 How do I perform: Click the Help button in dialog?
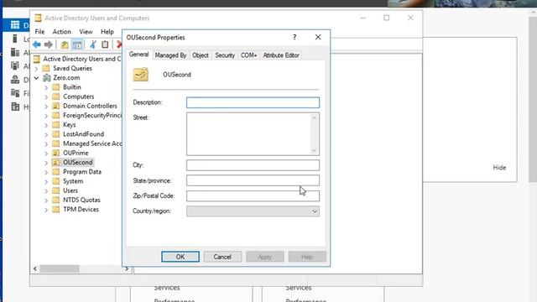tap(307, 257)
